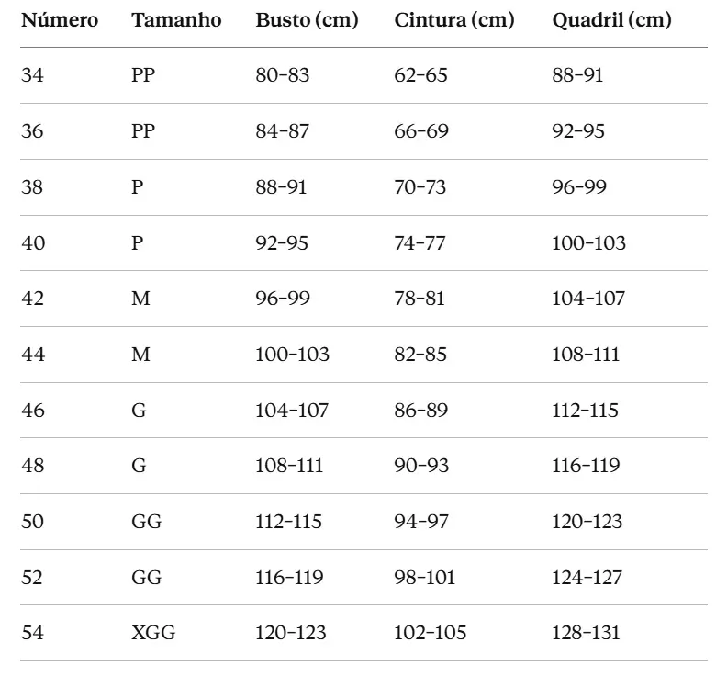Click hip value 100–103
716x676 pixels.
point(588,243)
